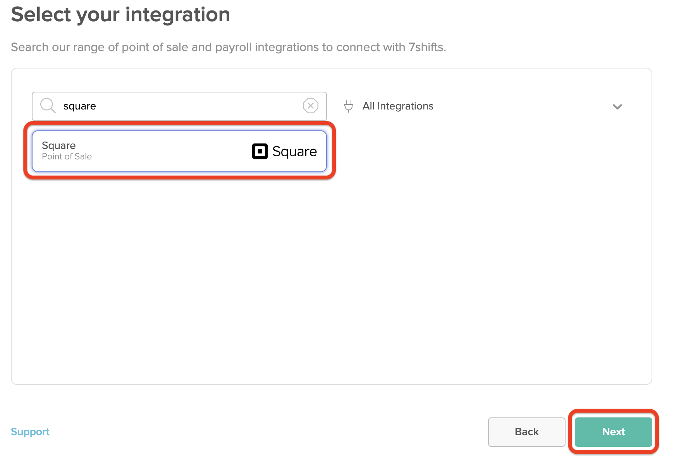The width and height of the screenshot is (674, 465).
Task: Click the 'Point of Sale' subtitle text
Action: (67, 157)
